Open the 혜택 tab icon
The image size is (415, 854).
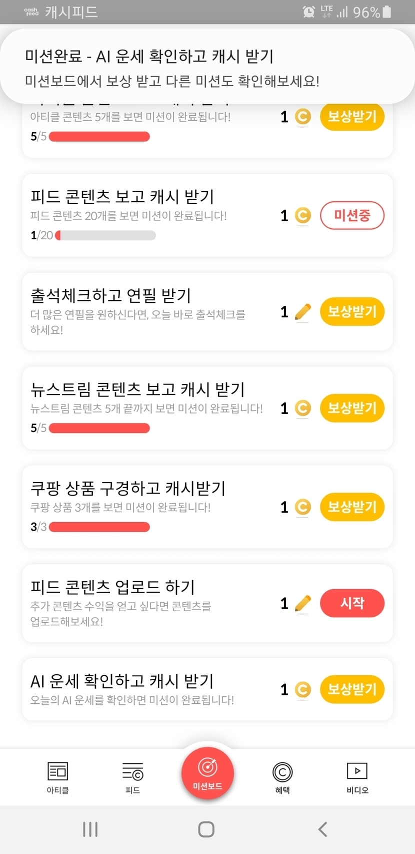[x=282, y=772]
